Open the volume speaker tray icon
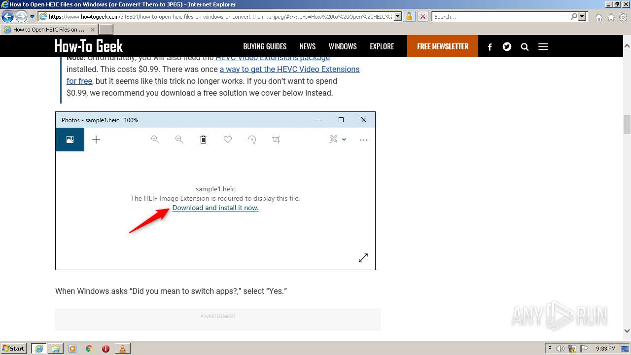This screenshot has height=355, width=631. click(561, 349)
